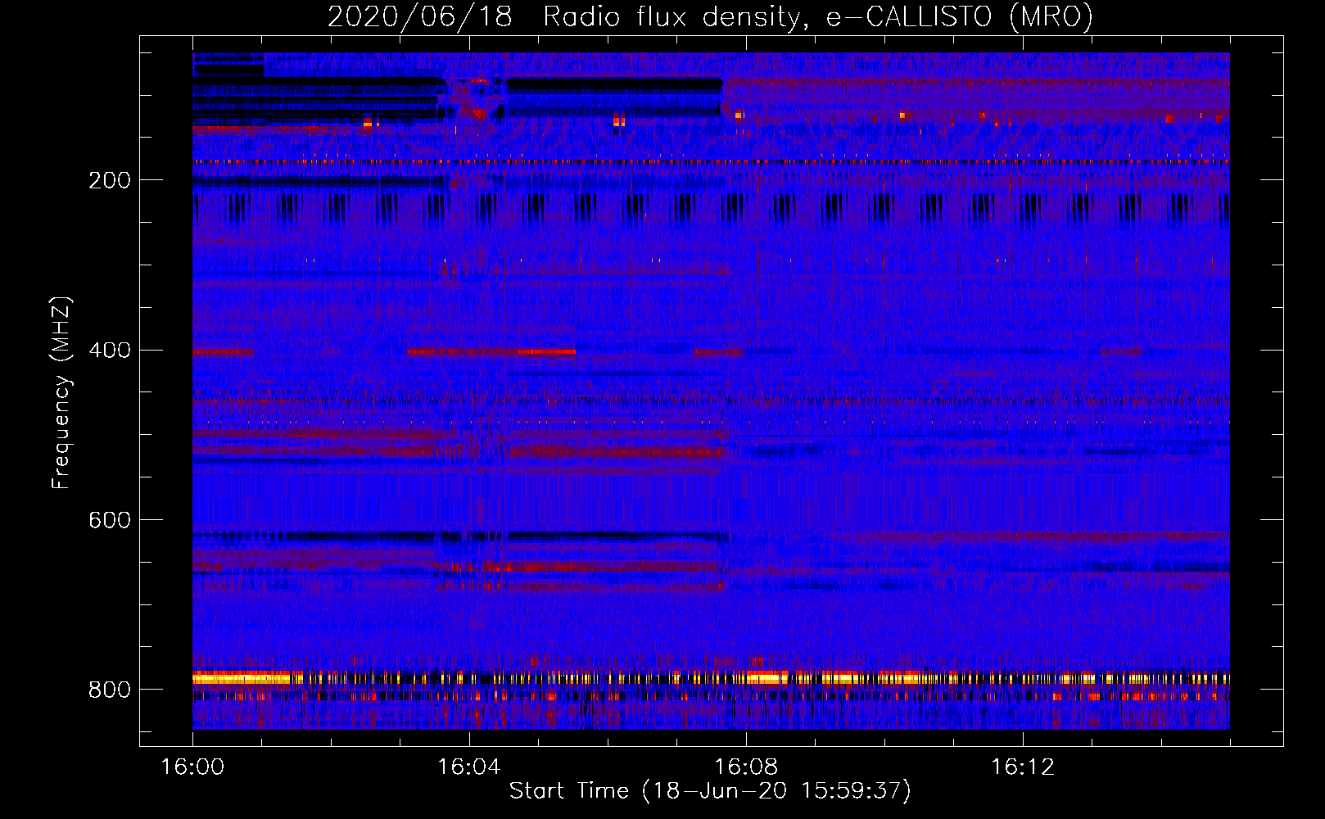Click the 'Start Time (18-Jun-20 15:59:37)' label
1325x819 pixels.
point(710,791)
